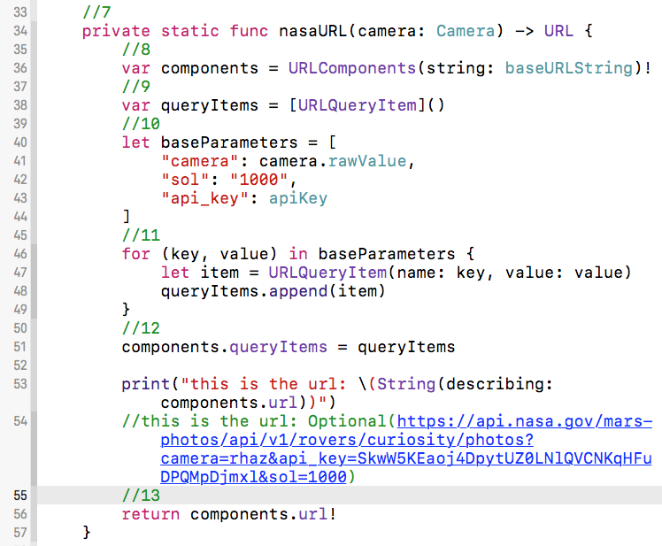Click the 'URLComponents' type on line 36
Screen dimensions: 662x546
tap(352, 68)
